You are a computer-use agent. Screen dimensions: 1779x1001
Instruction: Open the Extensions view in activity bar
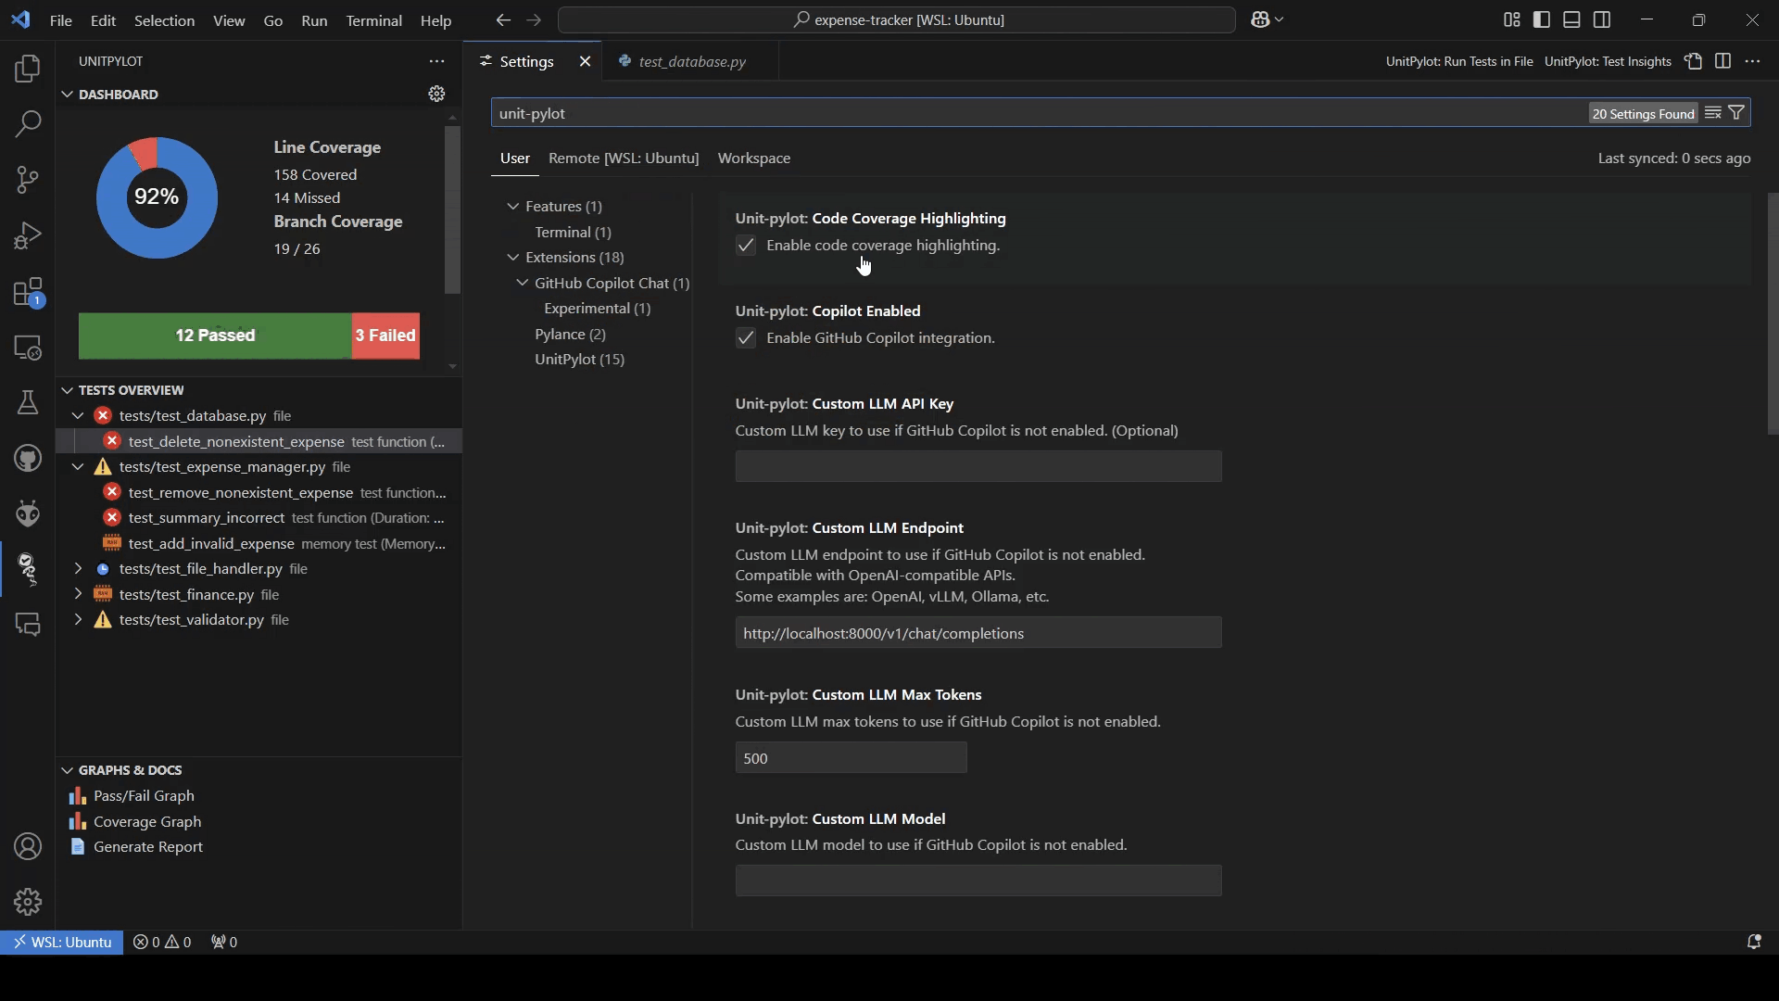pos(28,292)
